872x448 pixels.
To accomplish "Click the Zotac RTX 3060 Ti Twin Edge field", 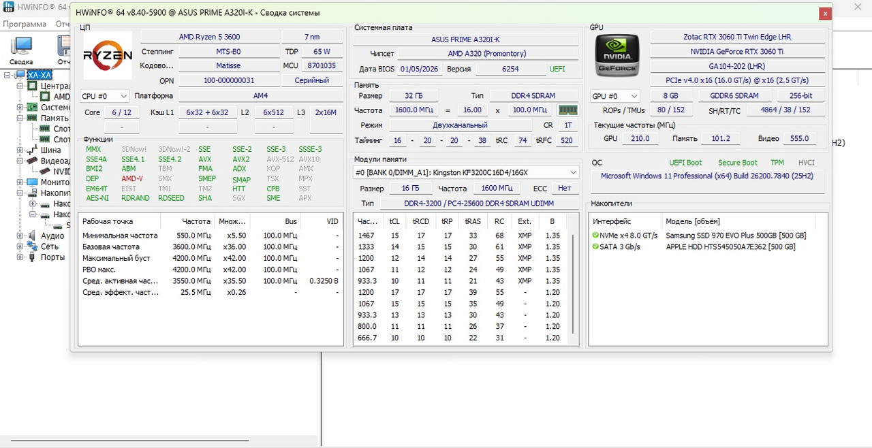I will tap(737, 37).
